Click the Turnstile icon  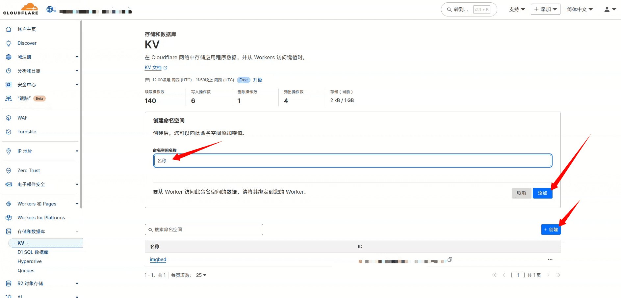pos(9,132)
